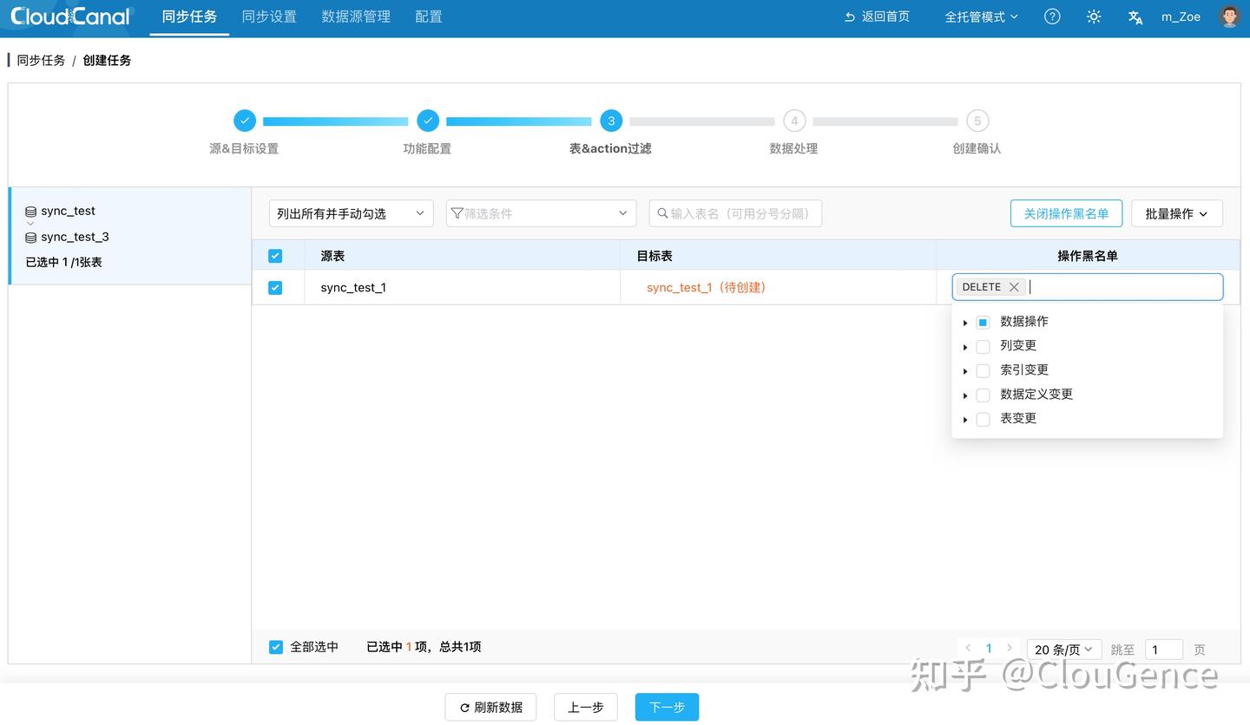Image resolution: width=1250 pixels, height=725 pixels.
Task: Click the 创建确认 step label
Action: tap(977, 148)
